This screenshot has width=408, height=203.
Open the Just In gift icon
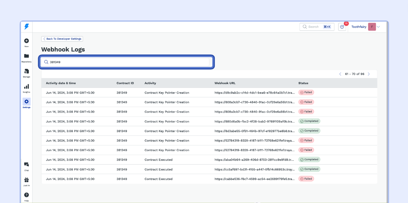[x=27, y=180]
